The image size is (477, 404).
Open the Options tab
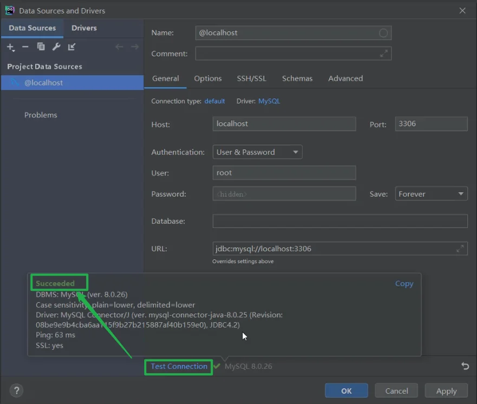(208, 79)
